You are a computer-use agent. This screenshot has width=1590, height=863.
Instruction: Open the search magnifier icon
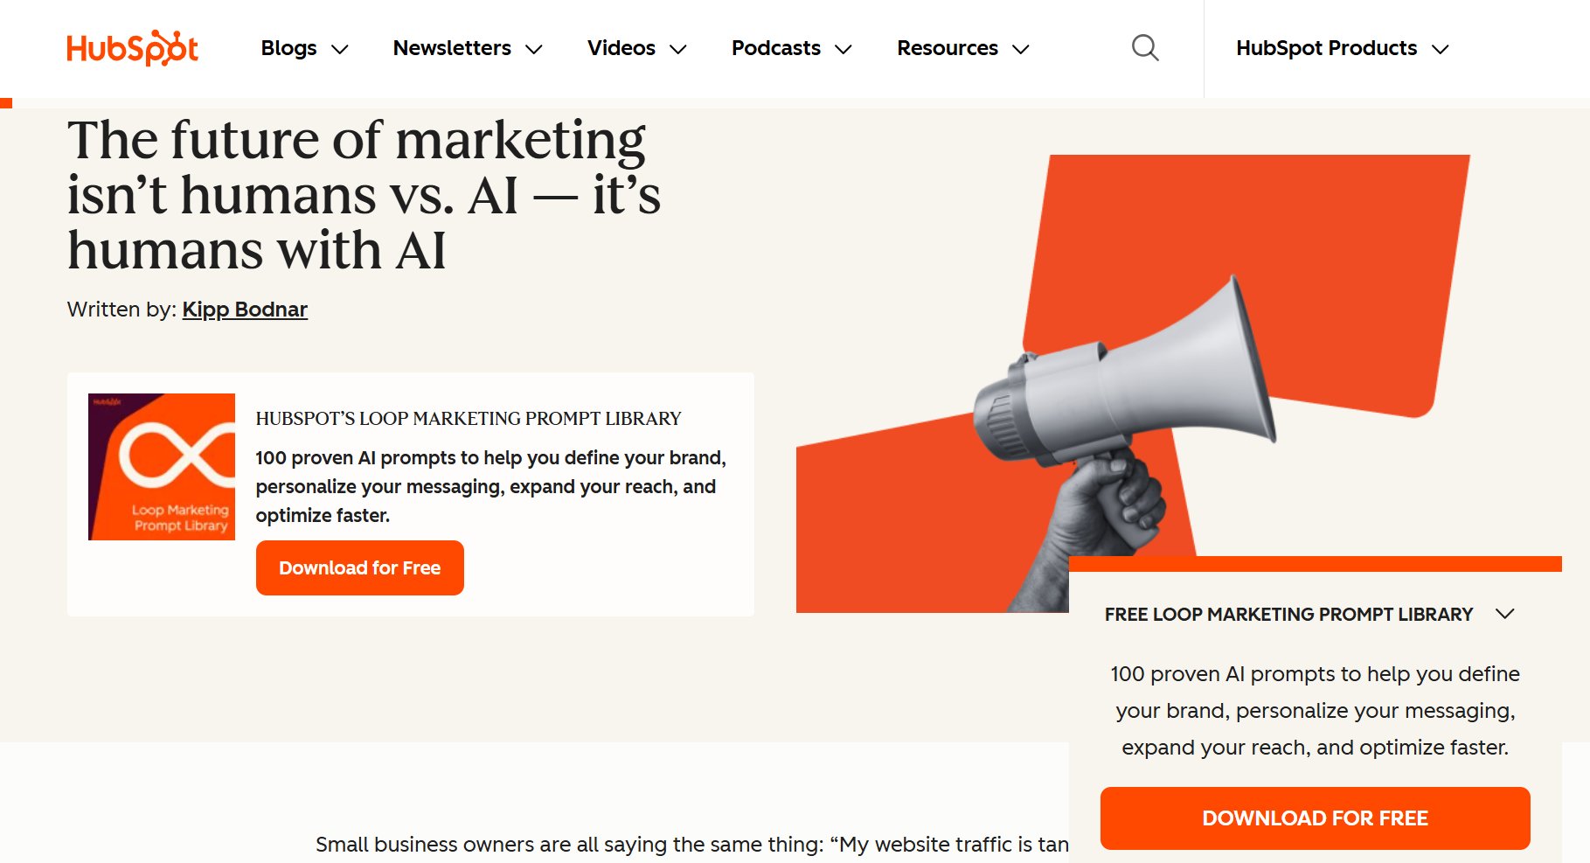tap(1145, 48)
